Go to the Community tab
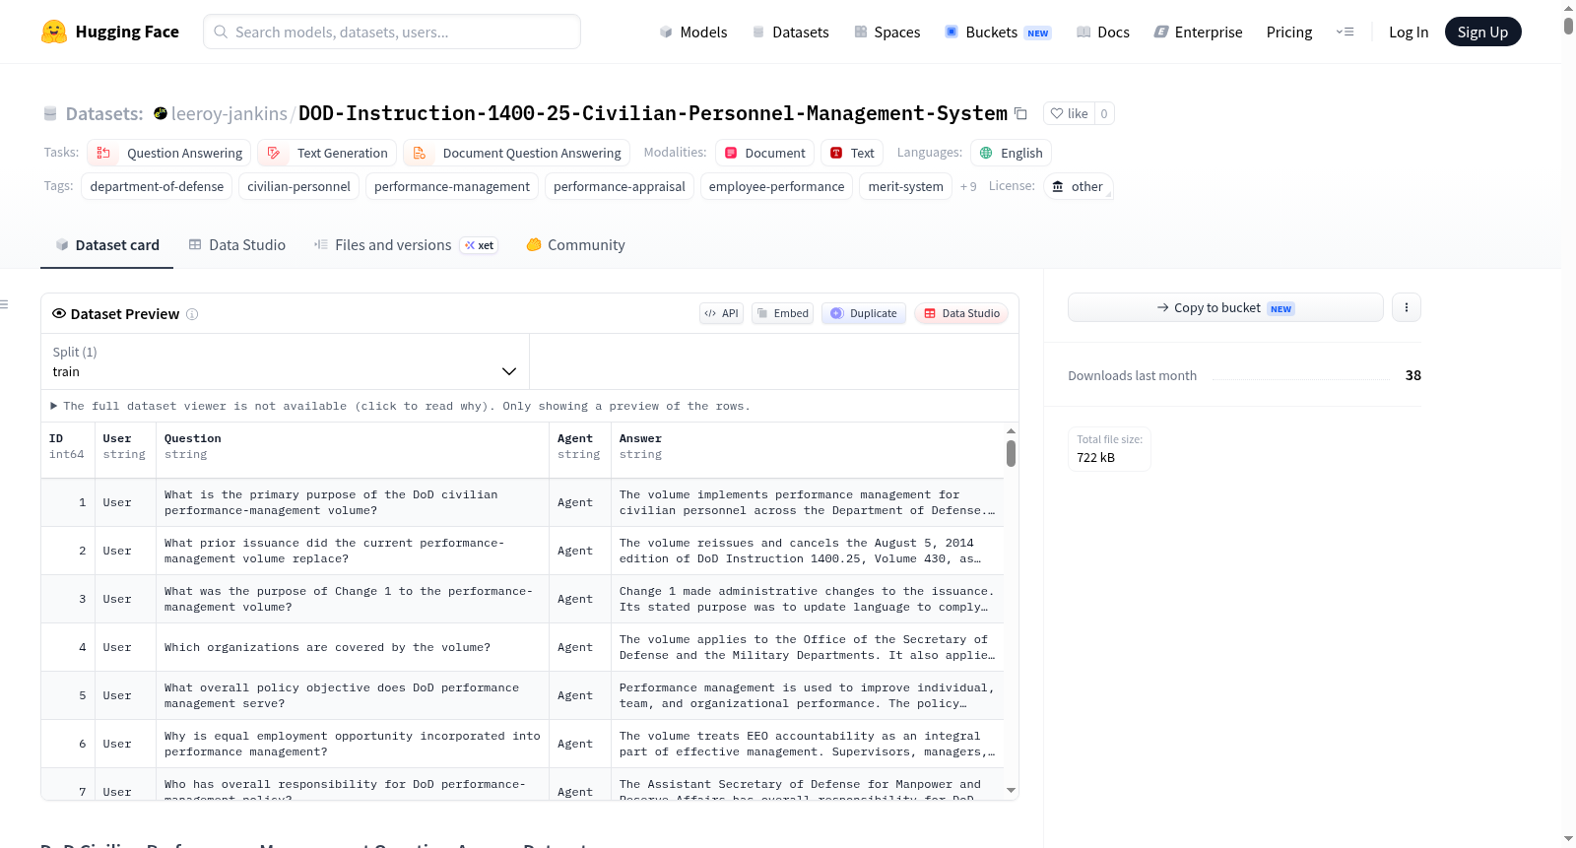The width and height of the screenshot is (1576, 848). click(575, 245)
